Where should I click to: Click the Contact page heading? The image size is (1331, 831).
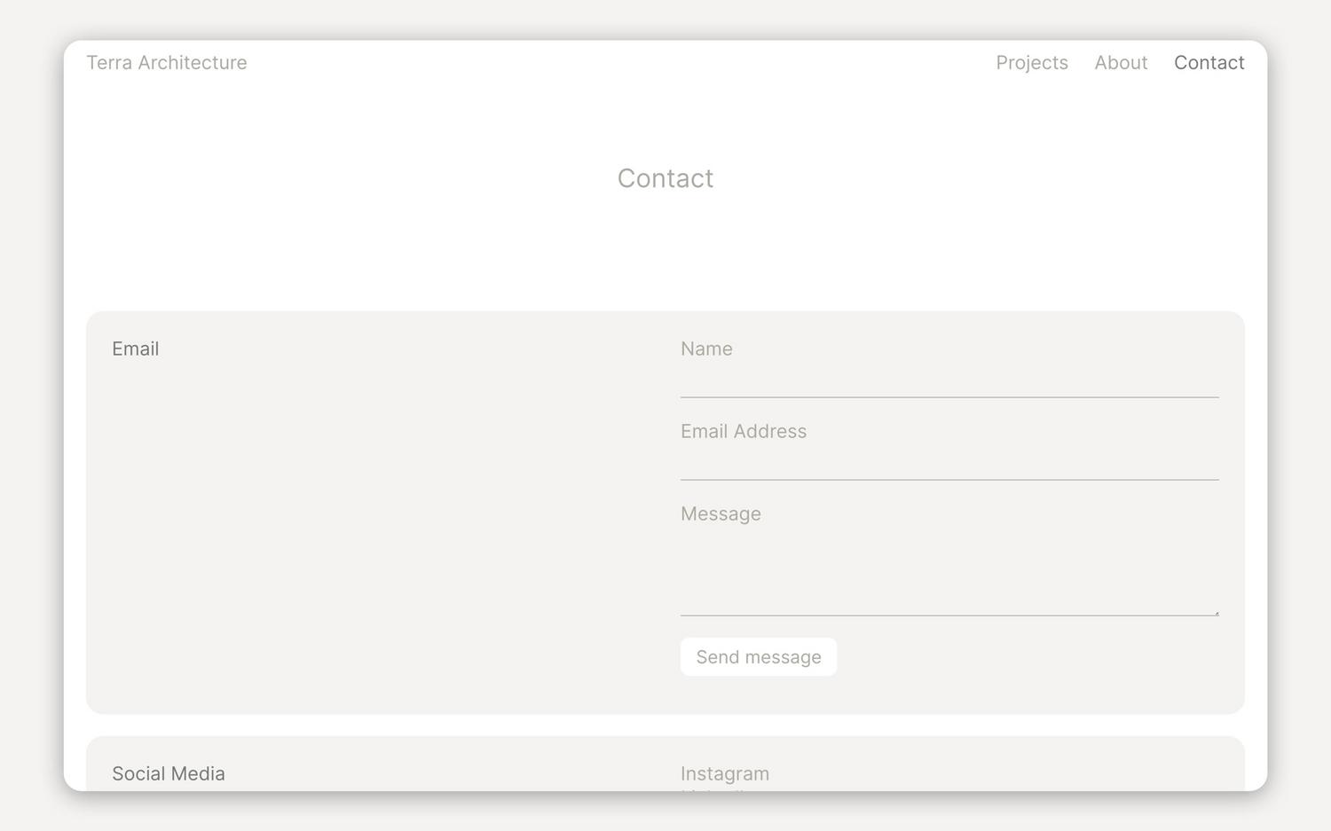(x=665, y=178)
